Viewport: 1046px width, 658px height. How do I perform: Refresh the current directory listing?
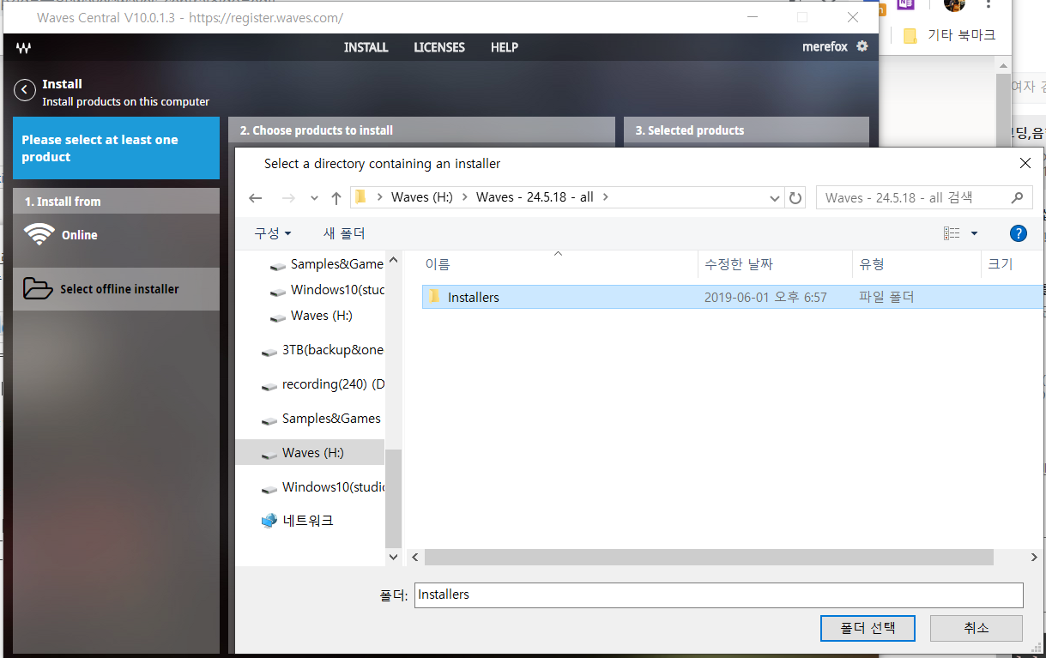795,198
